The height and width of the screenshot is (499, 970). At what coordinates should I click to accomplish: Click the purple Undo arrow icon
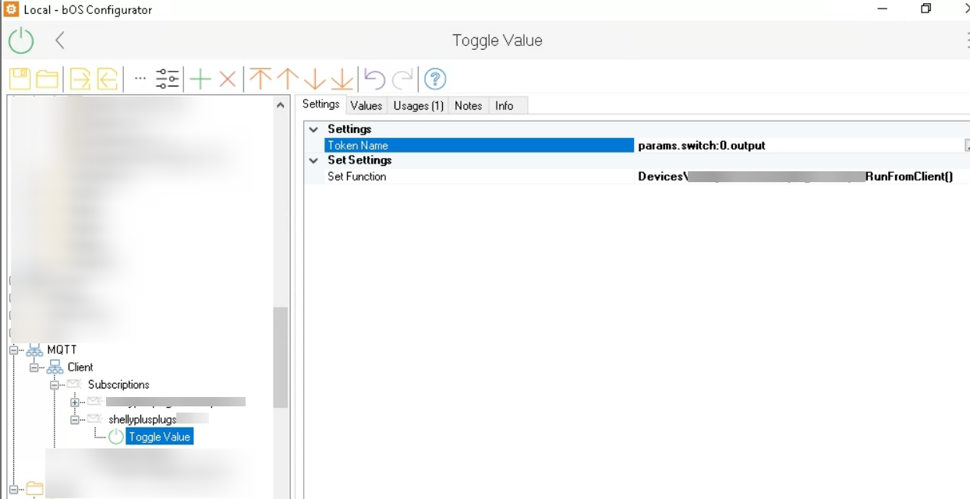pos(375,79)
